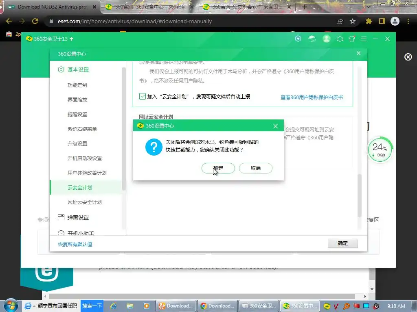The image size is (417, 312).
Task: Open Windows Start menu orb
Action: pyautogui.click(x=11, y=305)
